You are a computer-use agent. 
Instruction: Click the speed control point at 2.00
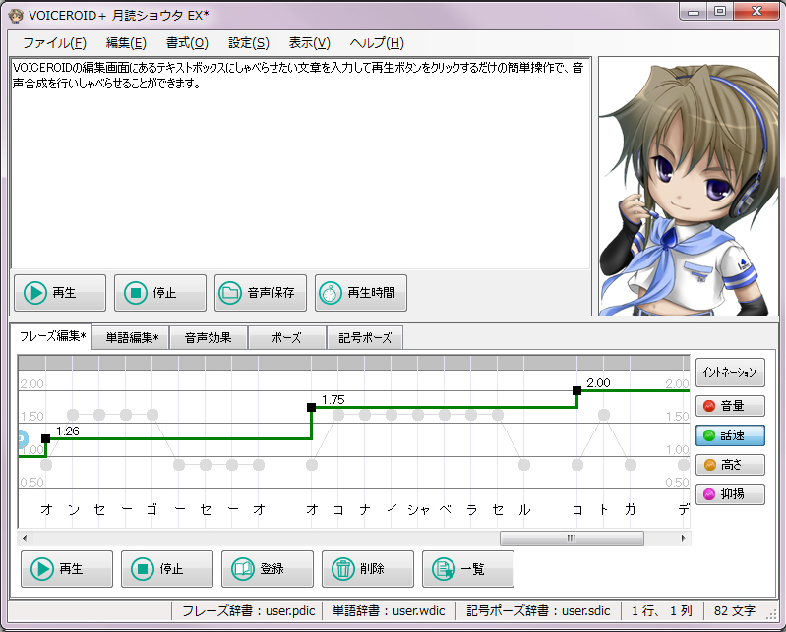point(577,390)
